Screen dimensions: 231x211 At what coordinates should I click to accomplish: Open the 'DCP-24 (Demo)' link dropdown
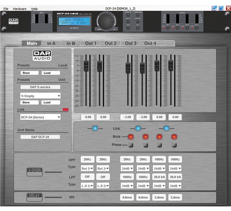[40, 117]
